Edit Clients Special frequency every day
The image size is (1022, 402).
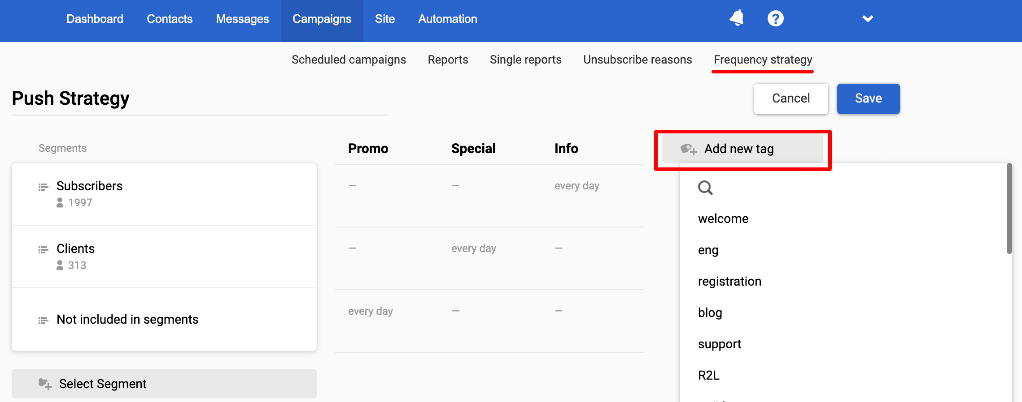[x=474, y=248]
